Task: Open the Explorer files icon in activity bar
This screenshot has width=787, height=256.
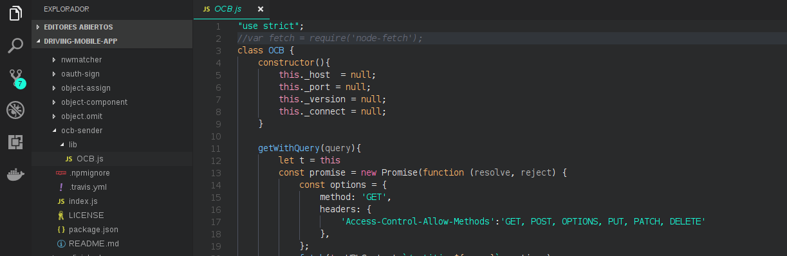Action: pyautogui.click(x=15, y=13)
